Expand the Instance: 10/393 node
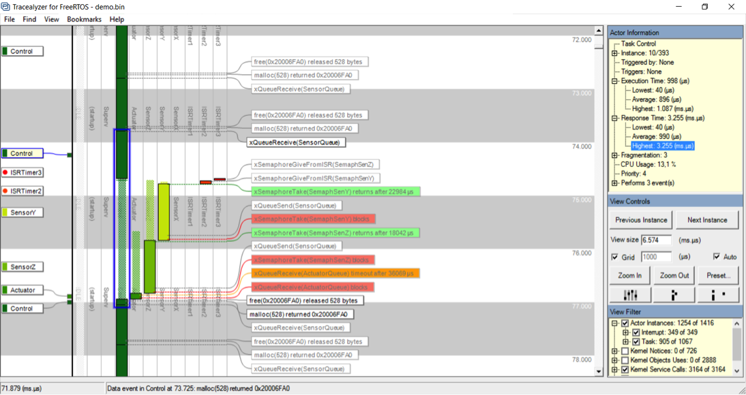 (614, 53)
